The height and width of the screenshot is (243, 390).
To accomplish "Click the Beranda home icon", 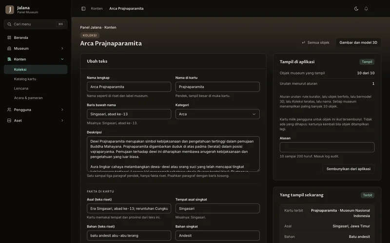I will (9, 38).
